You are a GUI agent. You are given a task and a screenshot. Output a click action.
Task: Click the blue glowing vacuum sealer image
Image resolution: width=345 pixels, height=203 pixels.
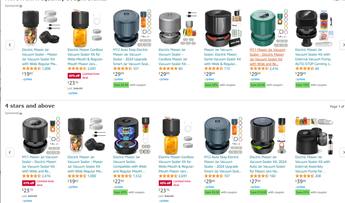coord(132,136)
